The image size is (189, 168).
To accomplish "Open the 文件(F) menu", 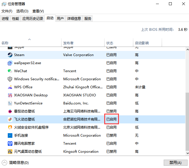I will pyautogui.click(x=7, y=11).
